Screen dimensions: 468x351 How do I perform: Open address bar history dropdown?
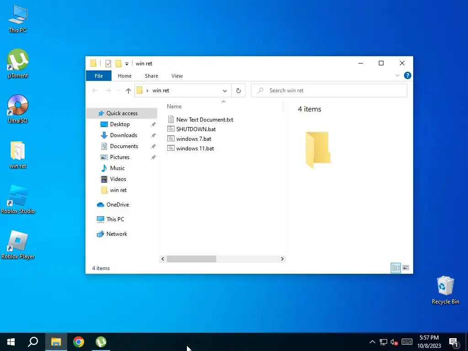tap(225, 91)
